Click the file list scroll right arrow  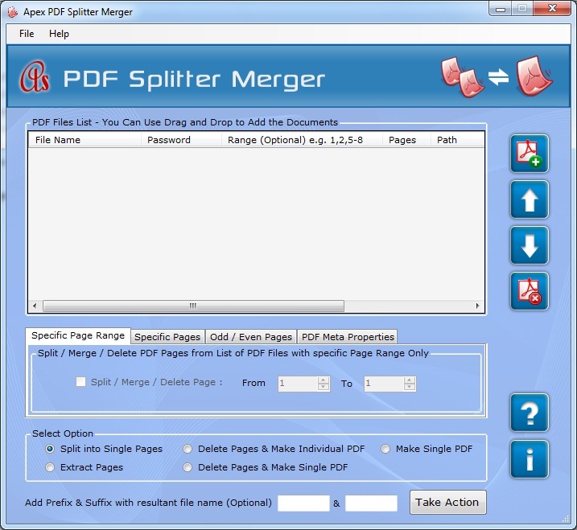(478, 306)
